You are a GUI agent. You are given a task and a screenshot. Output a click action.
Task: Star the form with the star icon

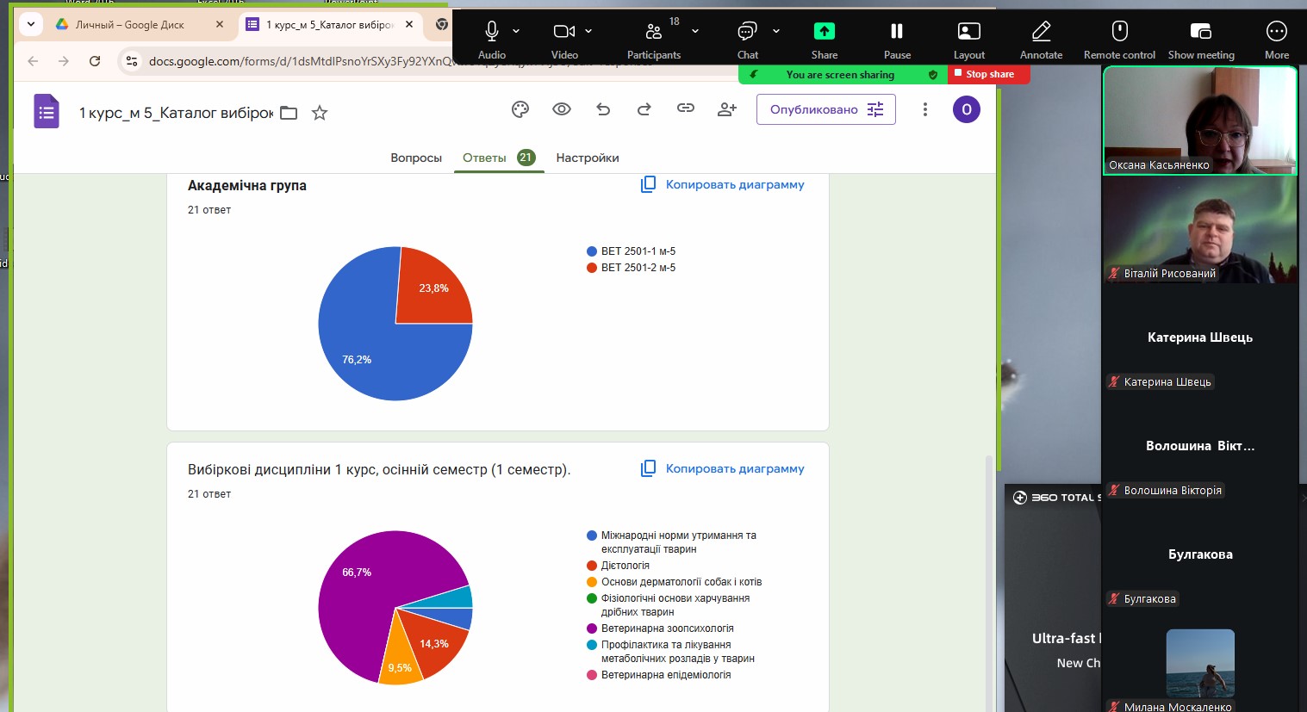click(x=320, y=113)
